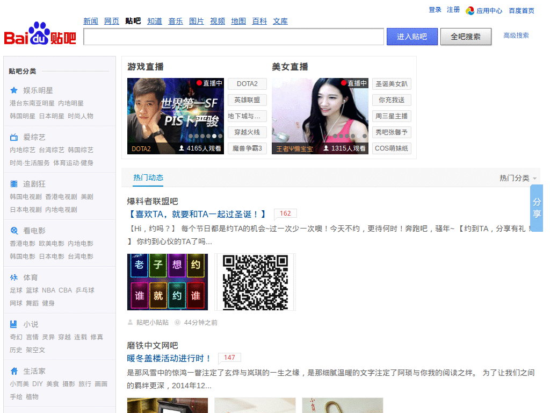Click the film strip icon beside 追剧狂
The width and height of the screenshot is (550, 413).
point(14,184)
